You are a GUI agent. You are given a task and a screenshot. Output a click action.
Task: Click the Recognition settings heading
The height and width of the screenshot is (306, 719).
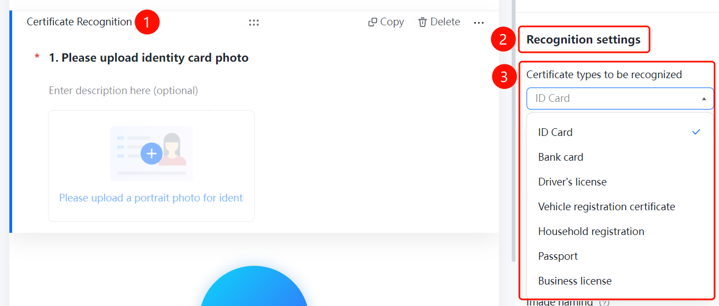[583, 40]
